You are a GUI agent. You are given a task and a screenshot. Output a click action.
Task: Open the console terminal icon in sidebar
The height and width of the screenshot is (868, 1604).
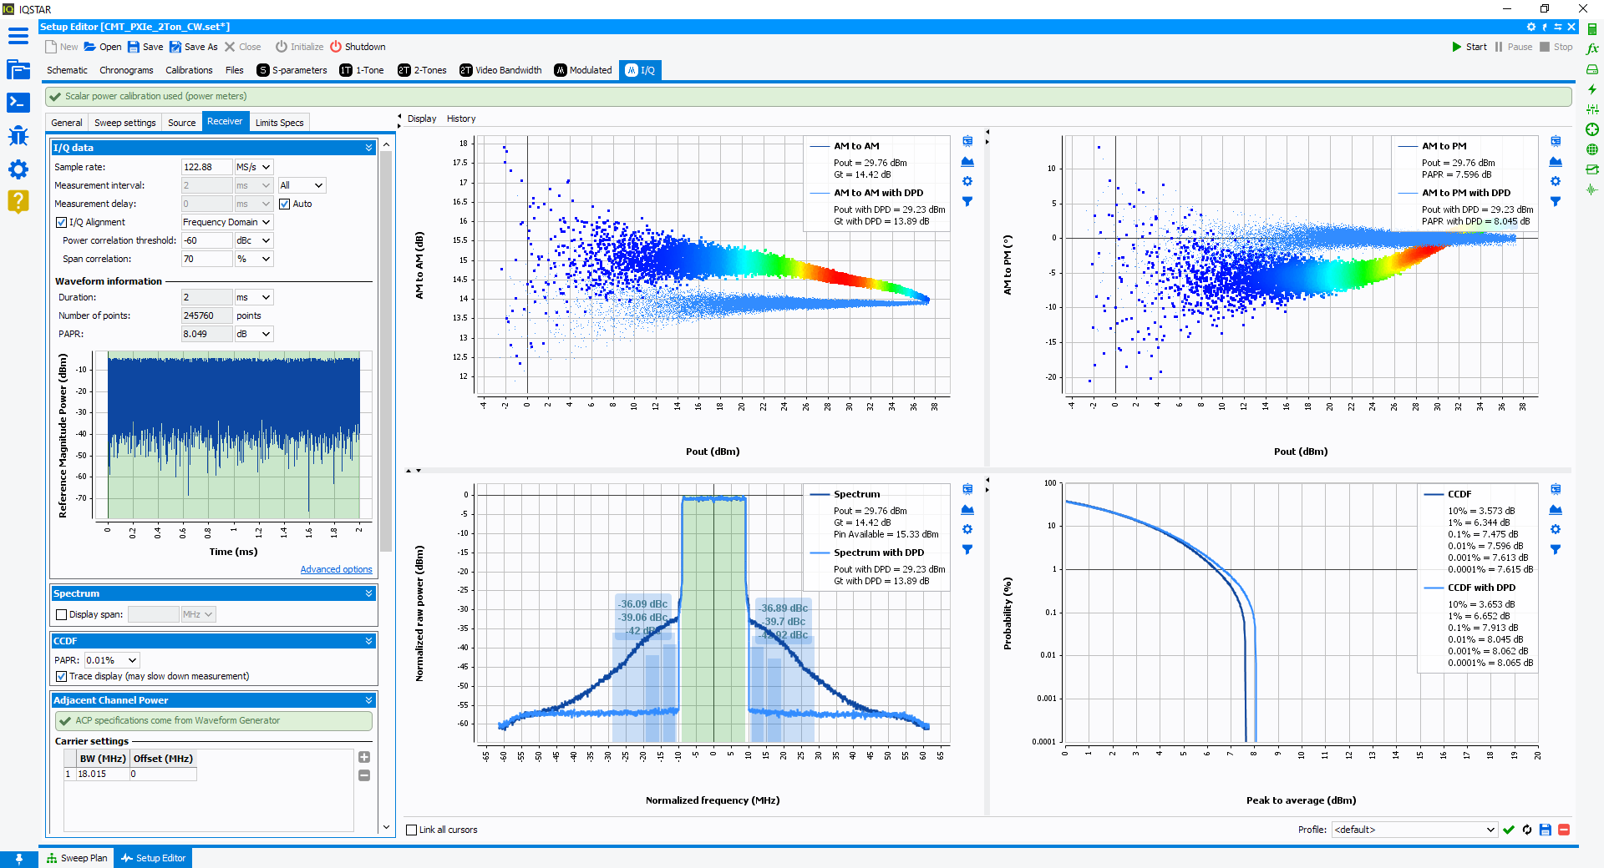coord(18,103)
